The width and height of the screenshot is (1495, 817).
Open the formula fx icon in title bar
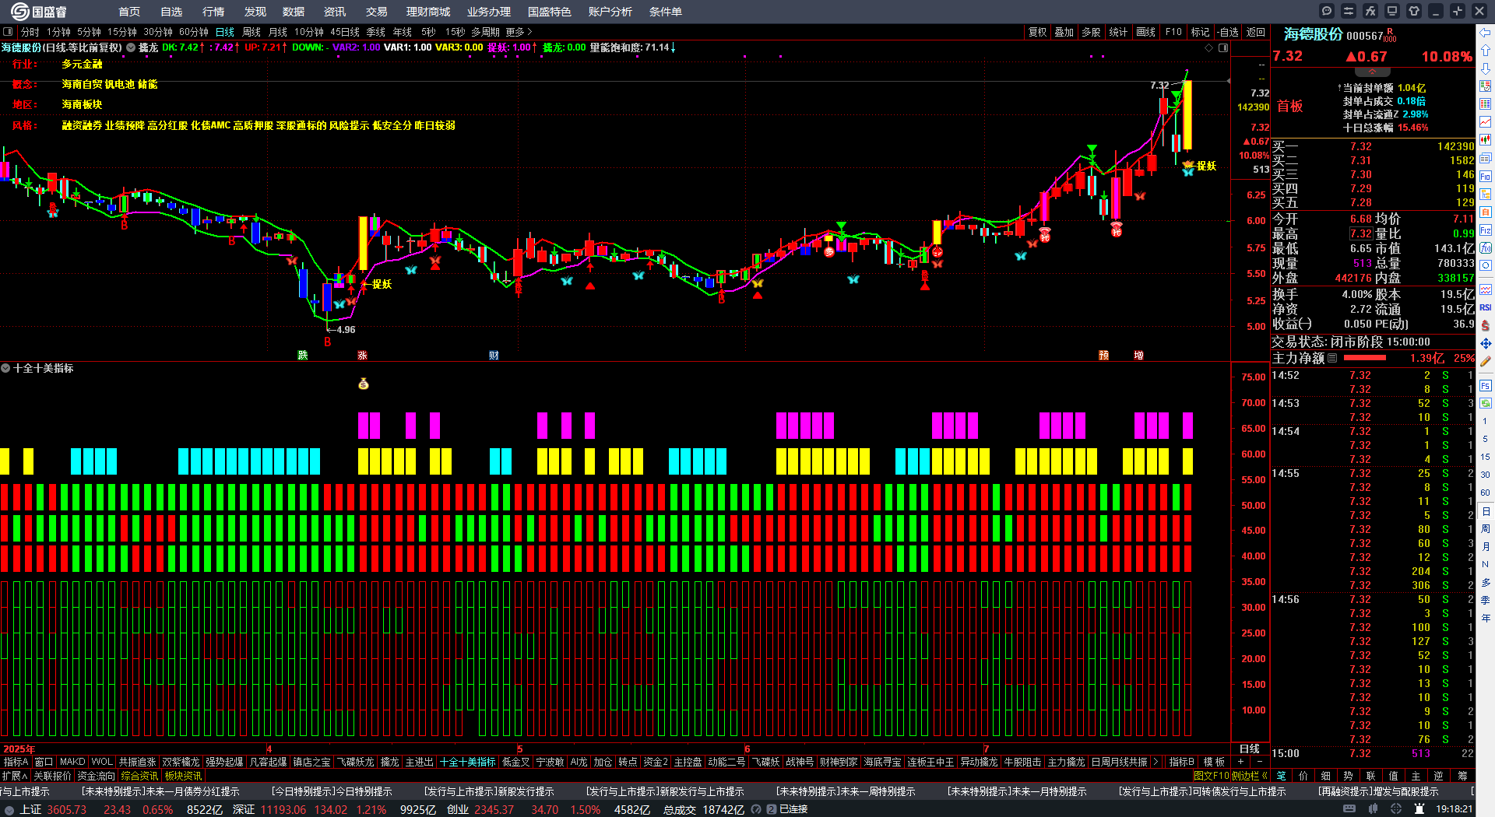[x=1370, y=11]
